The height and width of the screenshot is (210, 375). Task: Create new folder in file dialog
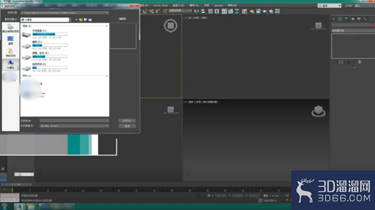click(x=86, y=19)
